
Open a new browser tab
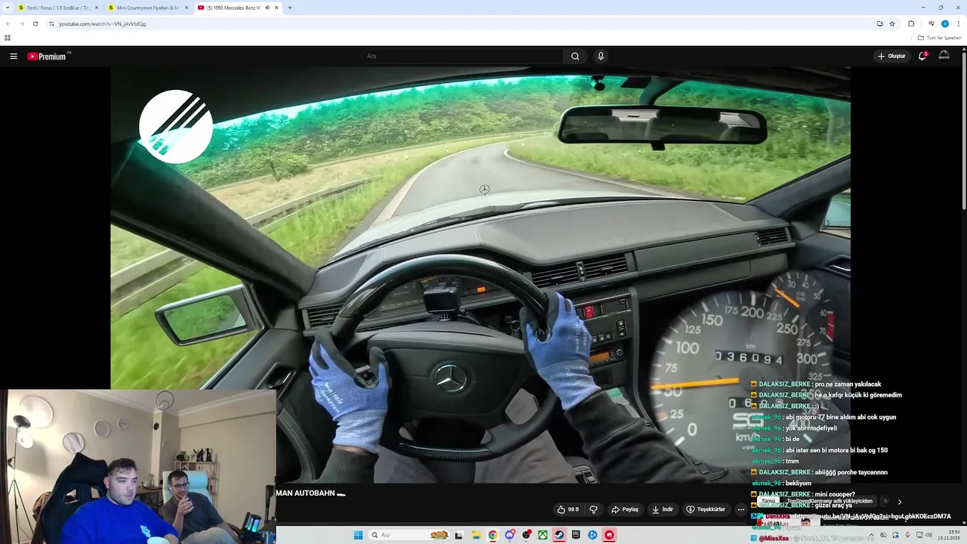point(290,8)
